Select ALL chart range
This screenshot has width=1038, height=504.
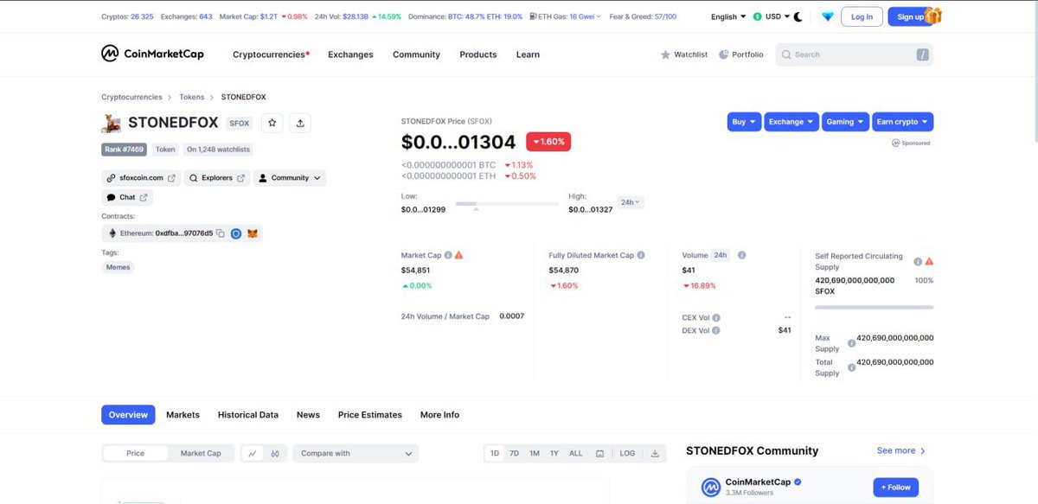tap(575, 453)
